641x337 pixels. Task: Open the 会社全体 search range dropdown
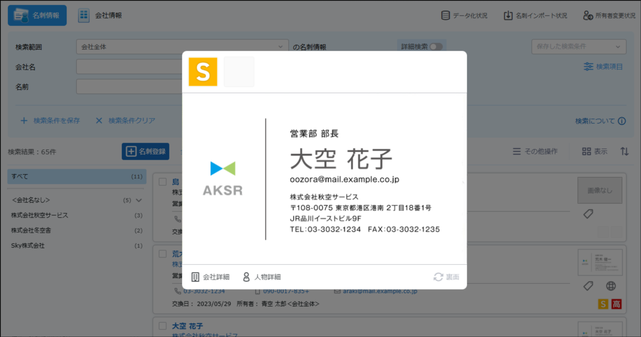tap(182, 47)
